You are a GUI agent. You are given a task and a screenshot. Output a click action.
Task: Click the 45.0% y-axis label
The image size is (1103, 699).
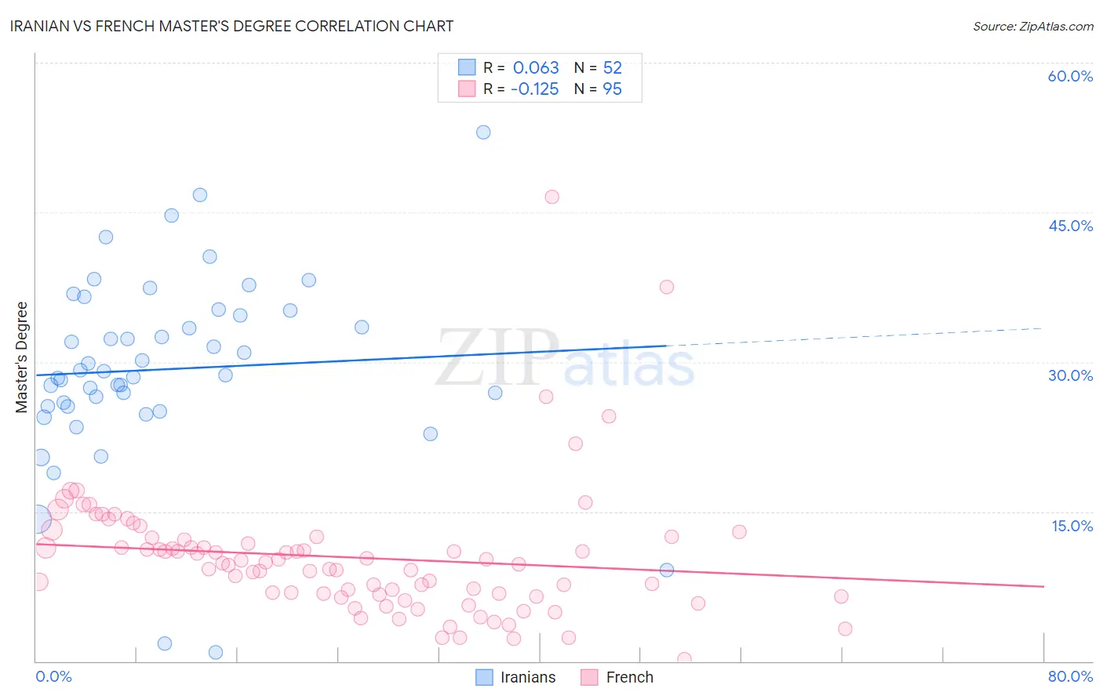point(1070,226)
